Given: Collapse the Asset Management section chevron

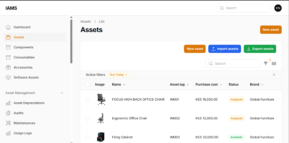Looking at the screenshot, I should point(62,93).
